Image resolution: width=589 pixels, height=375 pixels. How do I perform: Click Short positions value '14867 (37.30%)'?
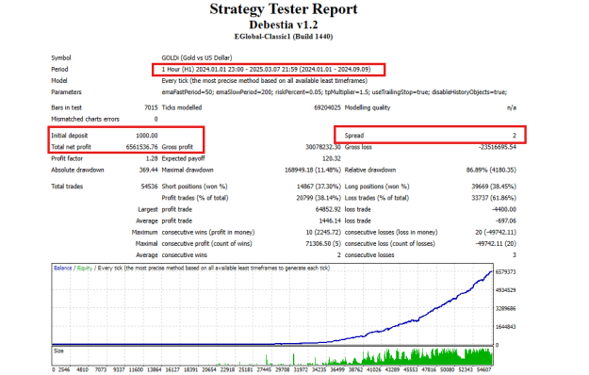click(x=319, y=187)
